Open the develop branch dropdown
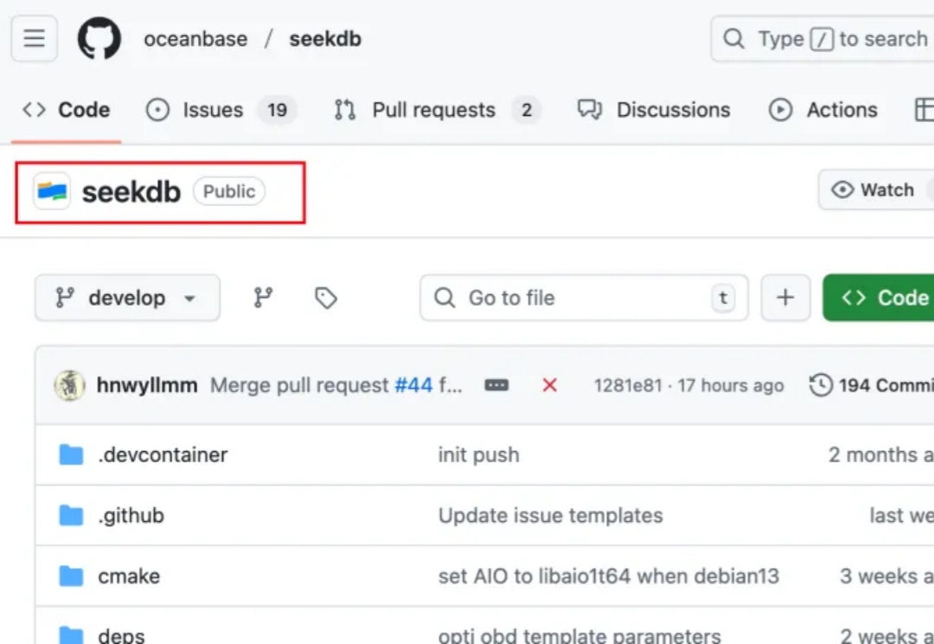Viewport: 934px width, 644px height. [x=127, y=298]
